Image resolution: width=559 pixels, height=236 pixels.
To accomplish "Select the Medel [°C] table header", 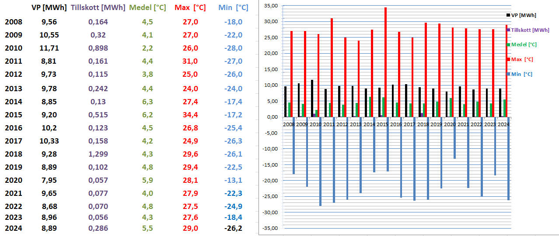I will (x=147, y=8).
